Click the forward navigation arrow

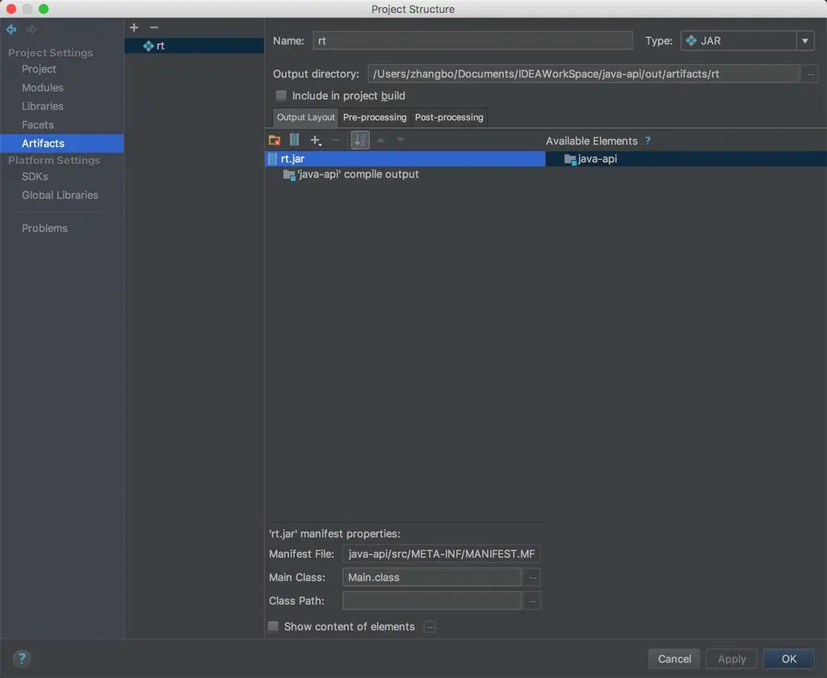(x=31, y=30)
